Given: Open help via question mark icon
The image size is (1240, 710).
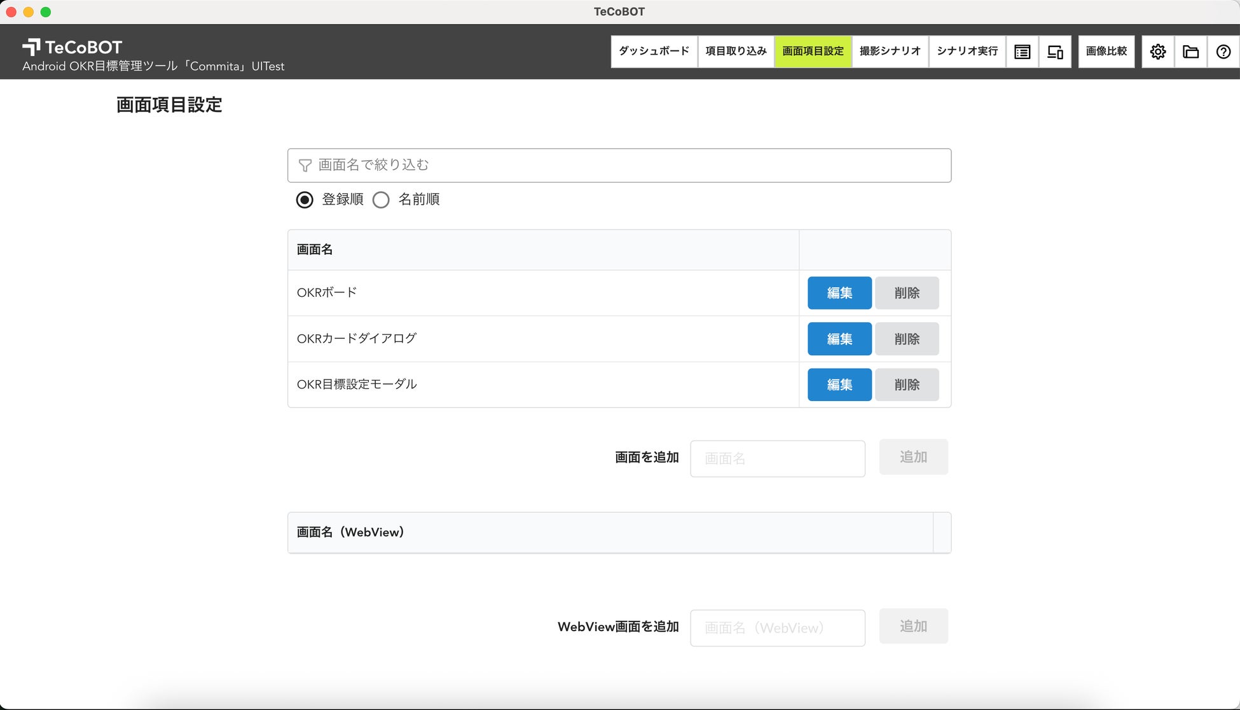Looking at the screenshot, I should point(1223,51).
